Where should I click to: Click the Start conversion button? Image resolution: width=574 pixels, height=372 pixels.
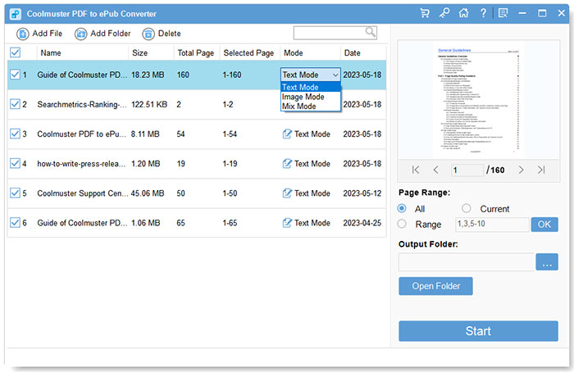(478, 331)
